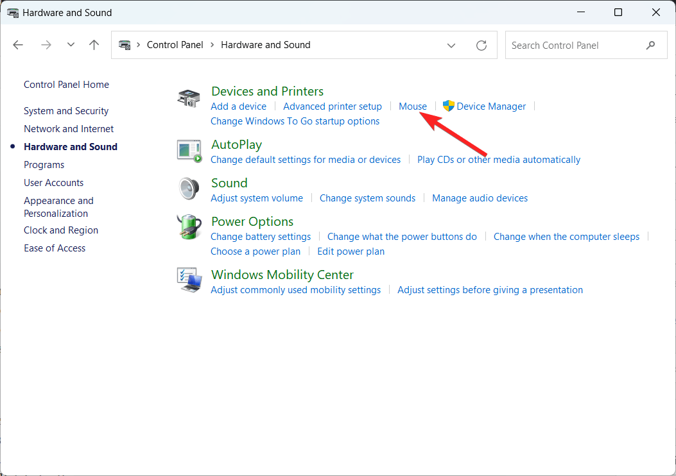676x476 pixels.
Task: Open the AutoPlay heading
Action: [x=236, y=145]
